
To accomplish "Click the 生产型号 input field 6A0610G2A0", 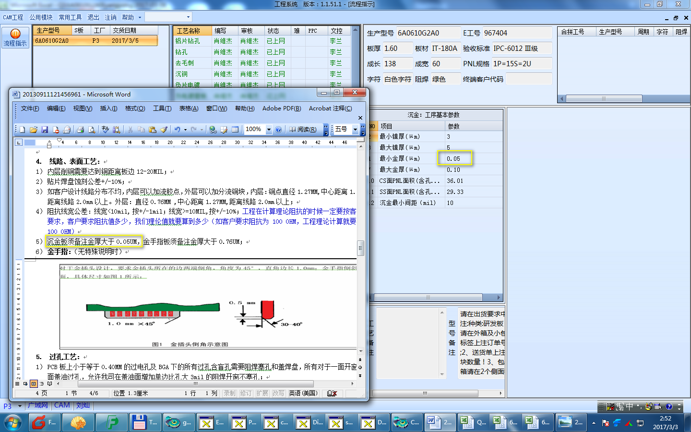I will point(428,33).
